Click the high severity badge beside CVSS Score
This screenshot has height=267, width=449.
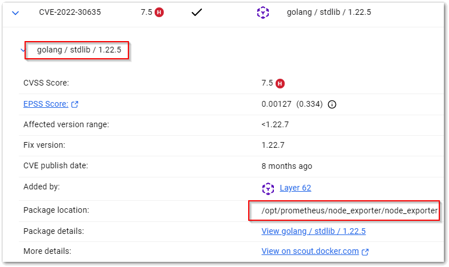click(280, 83)
